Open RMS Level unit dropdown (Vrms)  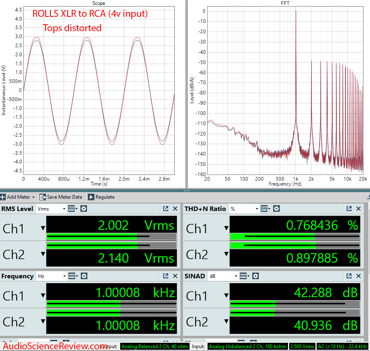(x=51, y=209)
